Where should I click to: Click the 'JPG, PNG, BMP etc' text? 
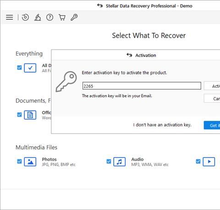point(59,165)
